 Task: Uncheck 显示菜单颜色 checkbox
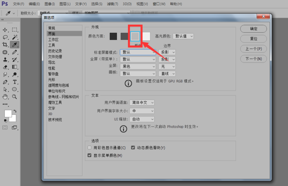[90, 156]
